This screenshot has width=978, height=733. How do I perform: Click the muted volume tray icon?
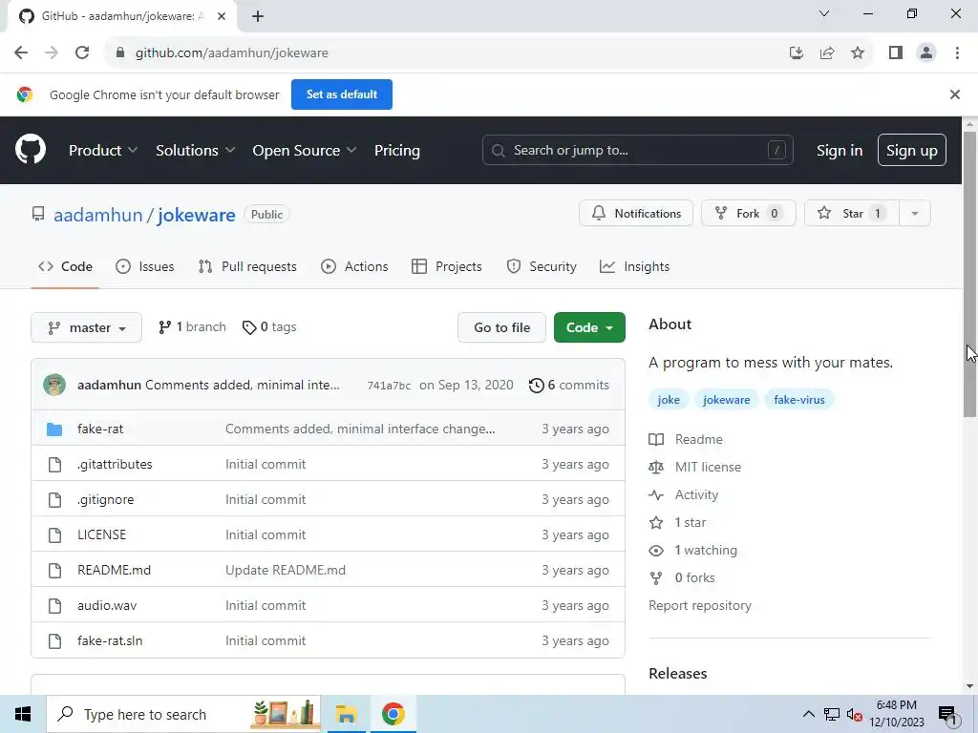click(x=855, y=714)
